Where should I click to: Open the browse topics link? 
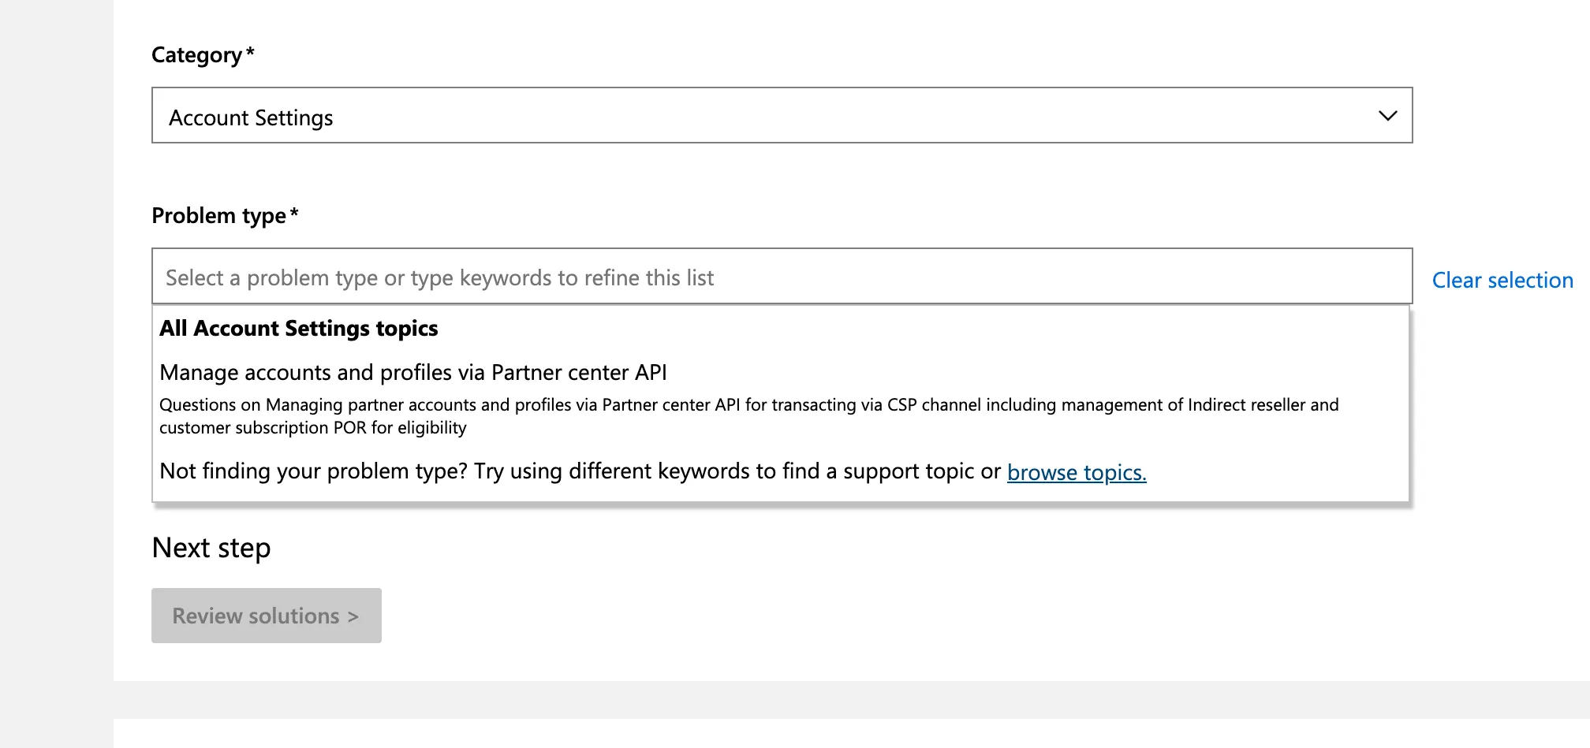point(1077,472)
